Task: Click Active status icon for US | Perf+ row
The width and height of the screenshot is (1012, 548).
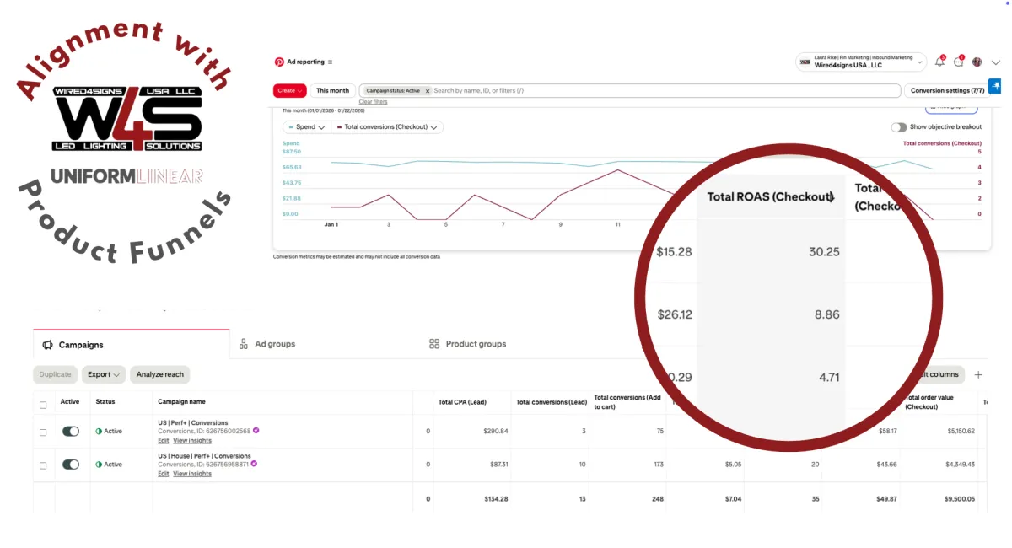Action: (99, 432)
